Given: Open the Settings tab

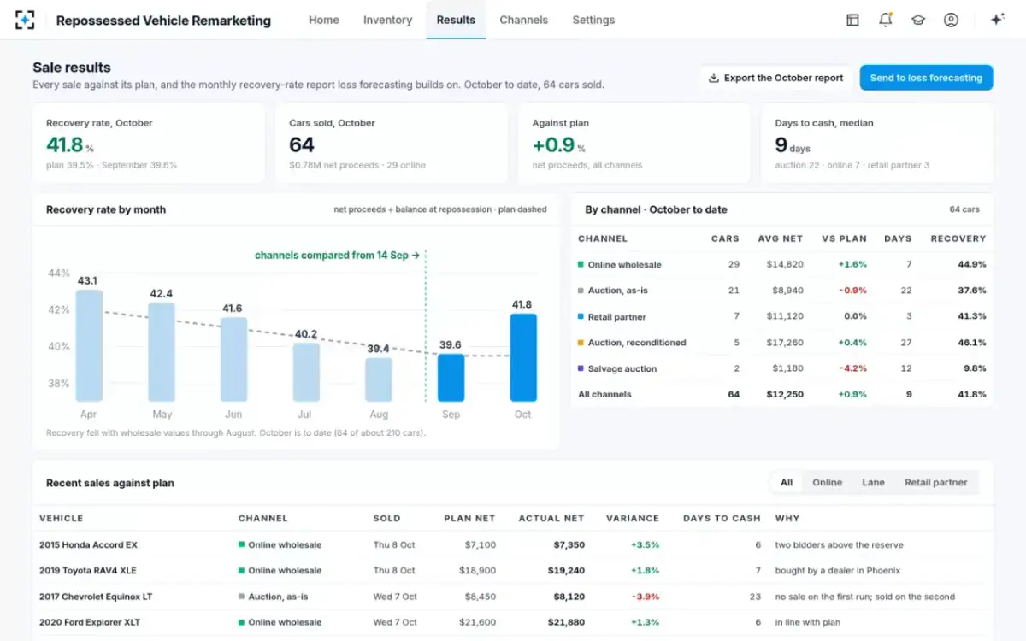Looking at the screenshot, I should 593,20.
